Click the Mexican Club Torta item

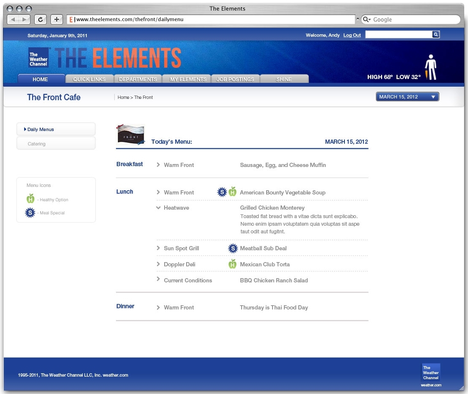coord(265,264)
